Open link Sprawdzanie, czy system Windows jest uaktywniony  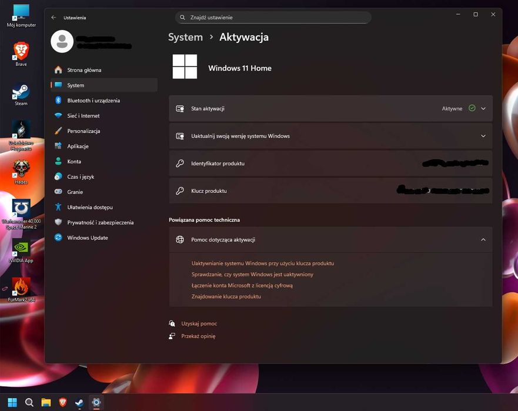click(x=252, y=274)
